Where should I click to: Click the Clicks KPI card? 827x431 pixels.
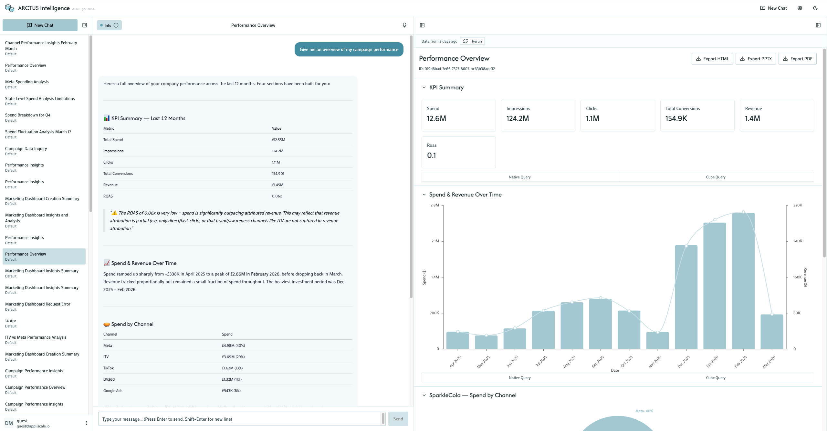[x=618, y=115]
